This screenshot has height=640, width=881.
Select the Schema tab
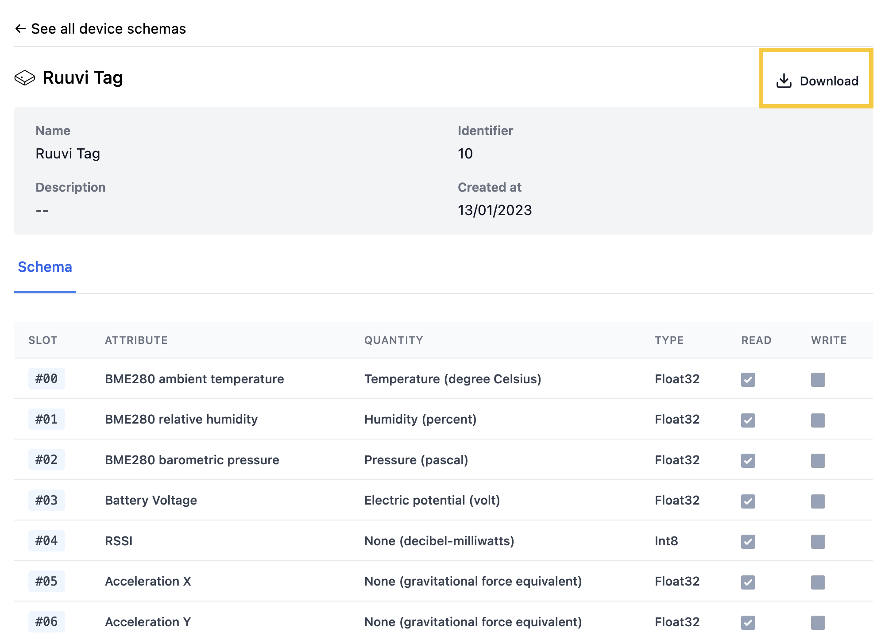tap(45, 267)
